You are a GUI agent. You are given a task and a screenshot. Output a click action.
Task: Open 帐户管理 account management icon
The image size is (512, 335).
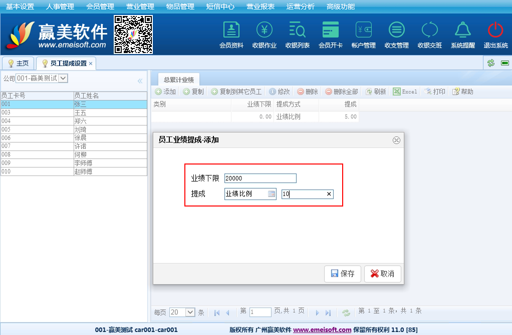coord(363,31)
